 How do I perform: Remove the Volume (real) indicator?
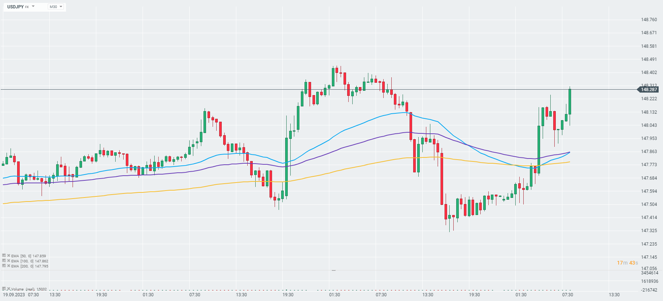[x=8, y=289]
